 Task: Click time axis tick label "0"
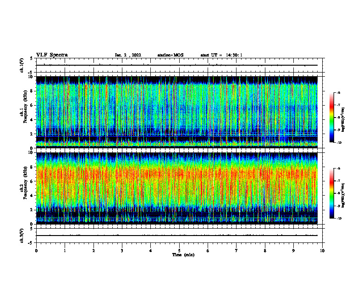click(36, 251)
